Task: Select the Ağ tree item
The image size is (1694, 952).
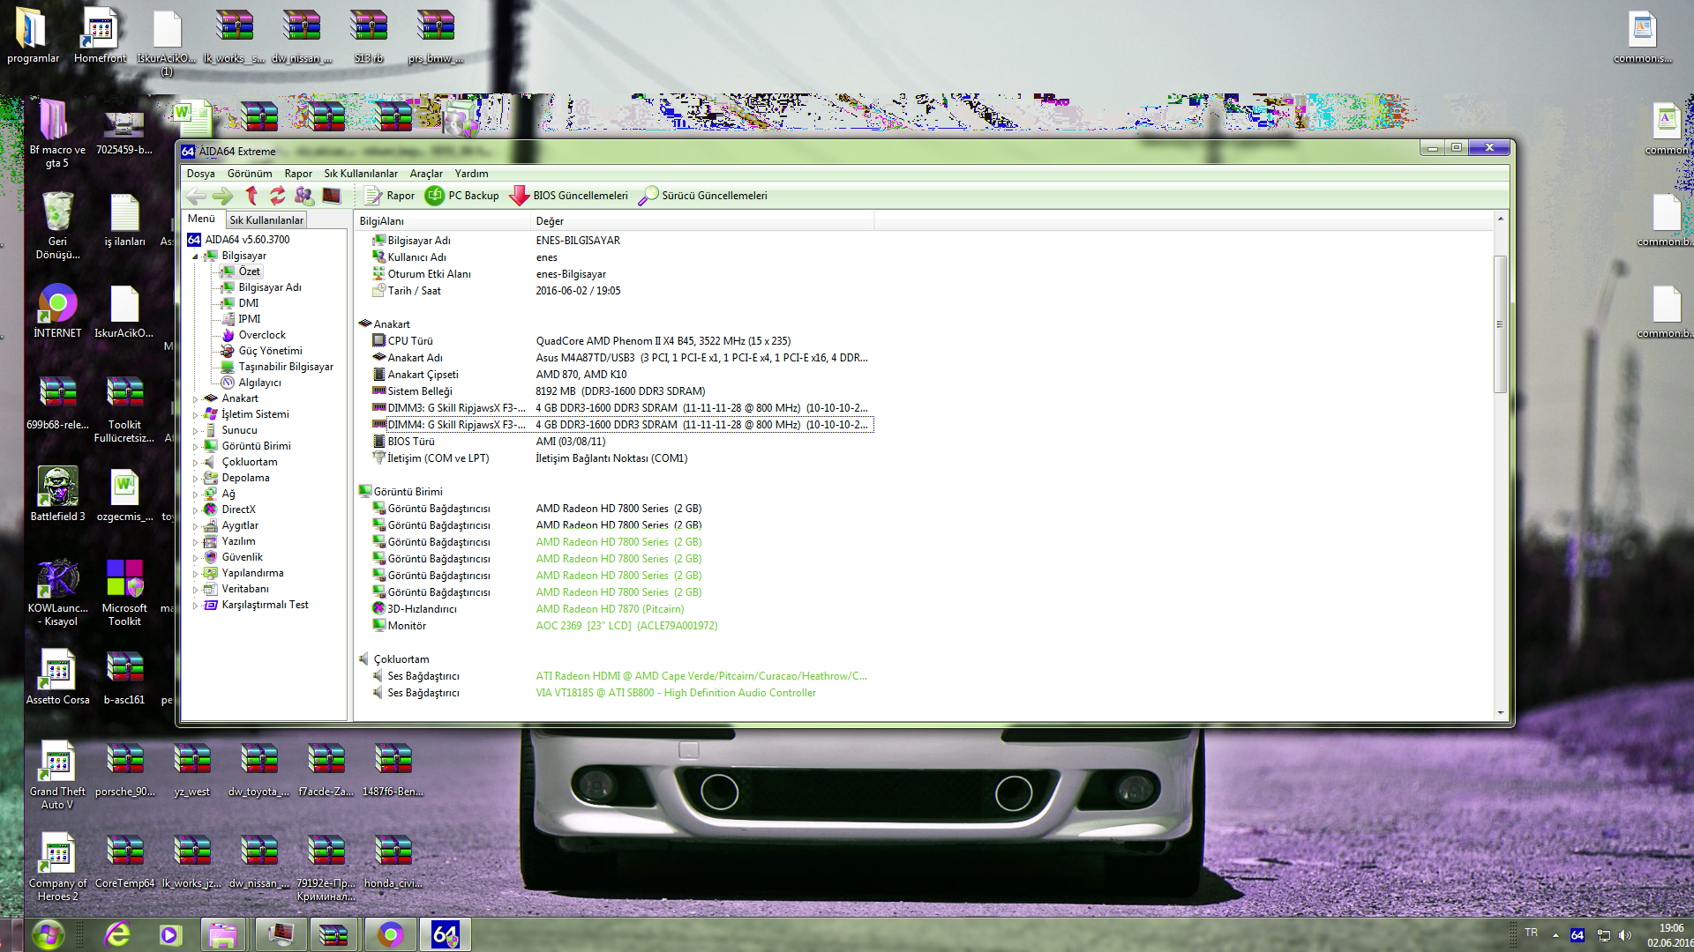Action: pos(228,494)
